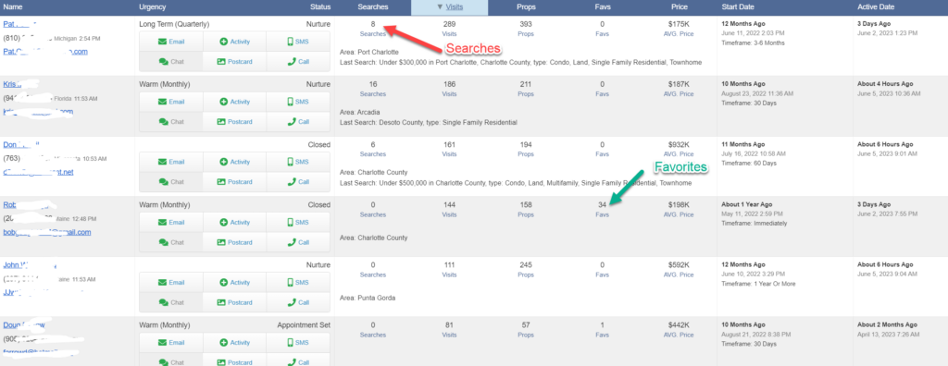Open AVG. Price link under $932K
This screenshot has height=366, width=948.
(679, 154)
